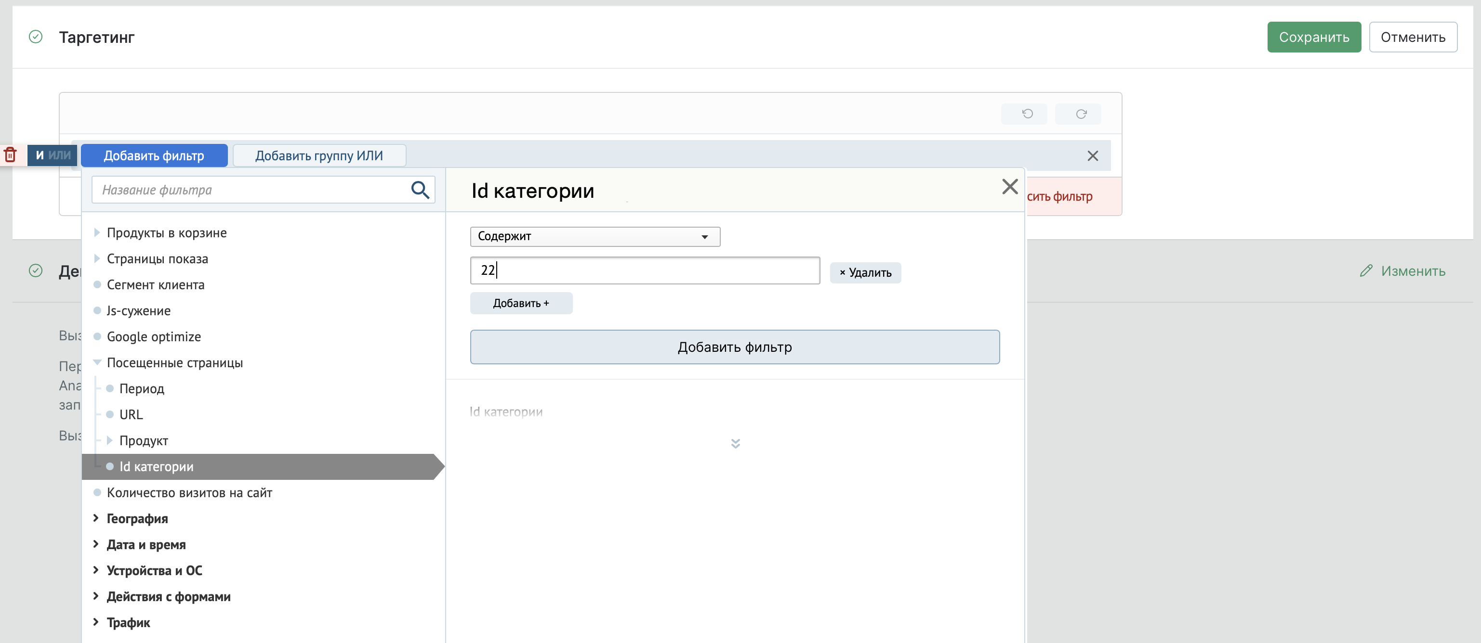This screenshot has height=643, width=1481.
Task: Select the Id категории tree item
Action: pos(264,467)
